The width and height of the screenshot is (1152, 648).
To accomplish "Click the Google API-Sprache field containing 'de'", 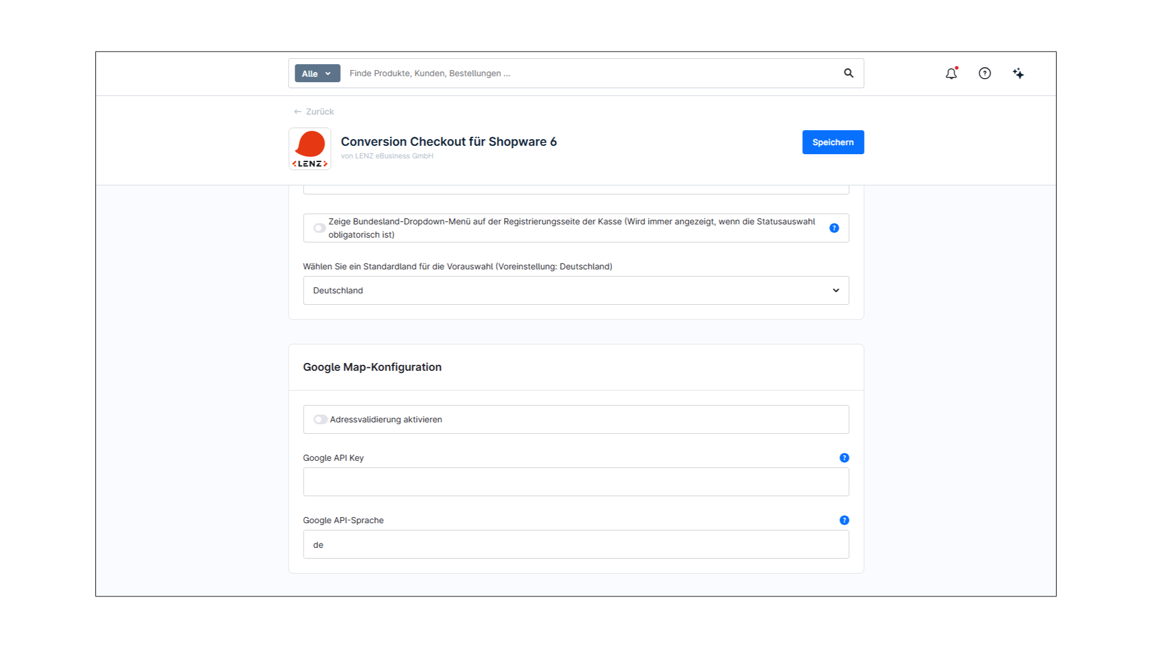I will 575,544.
